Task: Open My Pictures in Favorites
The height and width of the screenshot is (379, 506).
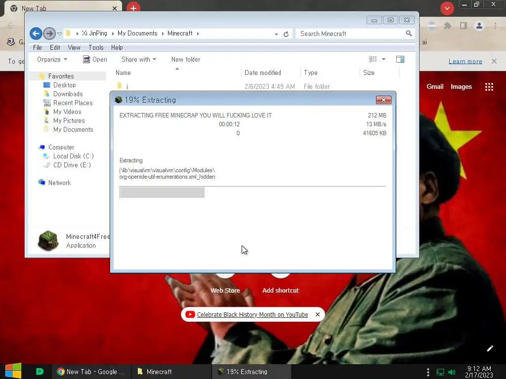Action: pos(69,120)
